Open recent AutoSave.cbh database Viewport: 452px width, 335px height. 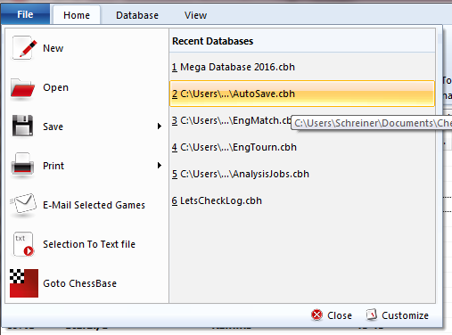click(302, 94)
